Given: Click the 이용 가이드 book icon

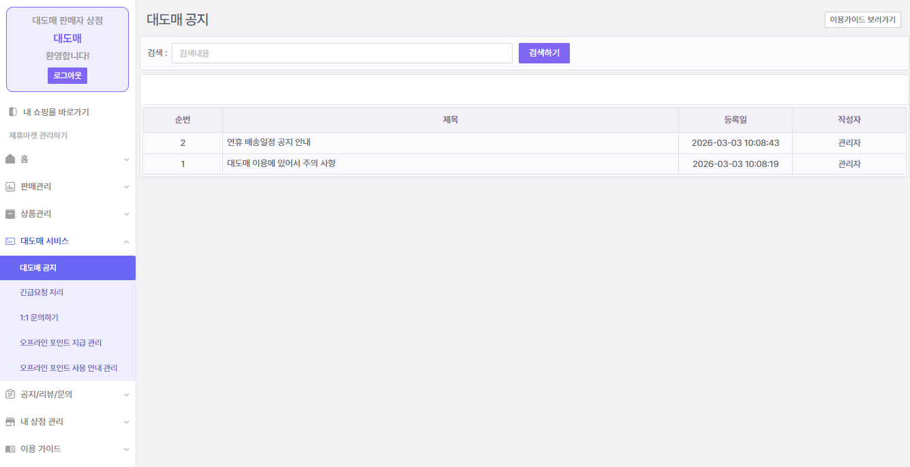Looking at the screenshot, I should coord(10,449).
